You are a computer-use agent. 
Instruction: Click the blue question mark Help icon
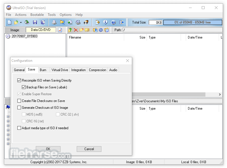113,22
